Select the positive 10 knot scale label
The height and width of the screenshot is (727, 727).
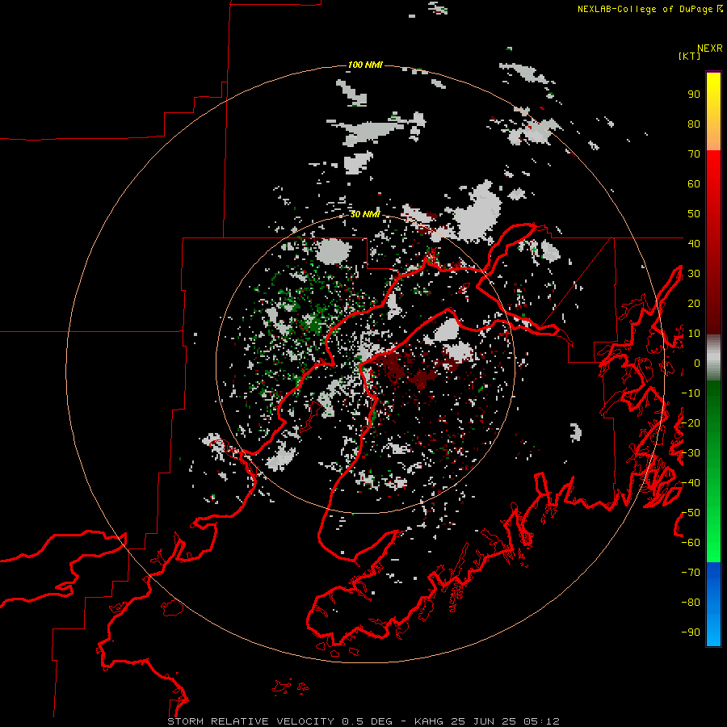point(694,334)
